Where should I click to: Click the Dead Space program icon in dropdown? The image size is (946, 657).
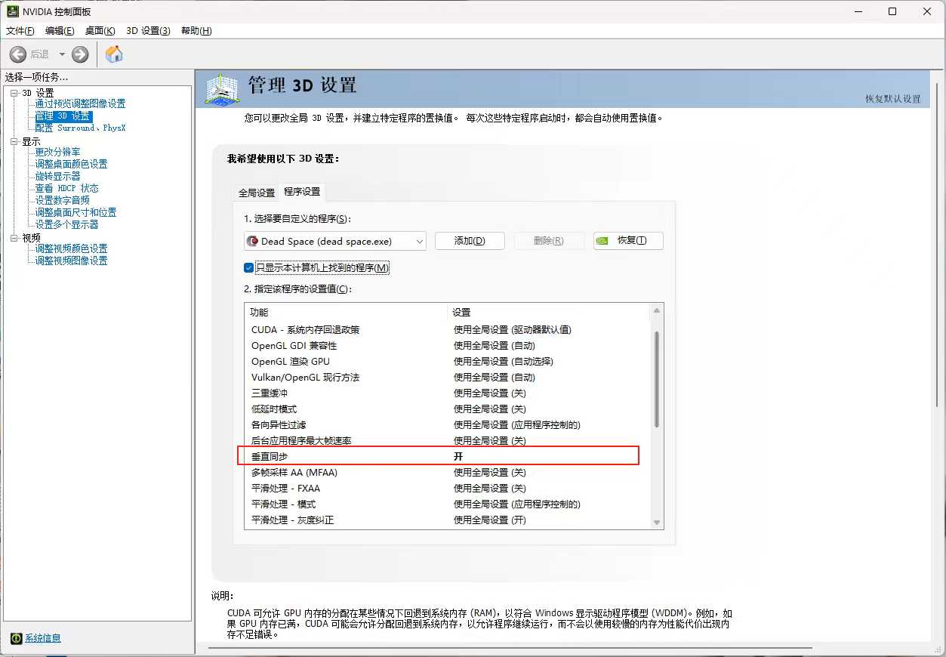(253, 241)
